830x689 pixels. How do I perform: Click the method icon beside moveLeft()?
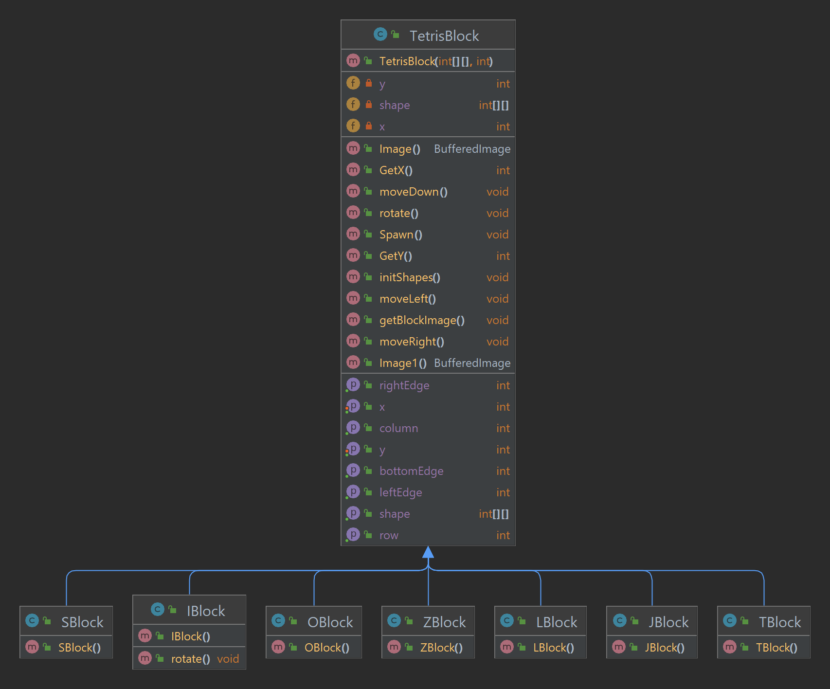click(x=353, y=298)
